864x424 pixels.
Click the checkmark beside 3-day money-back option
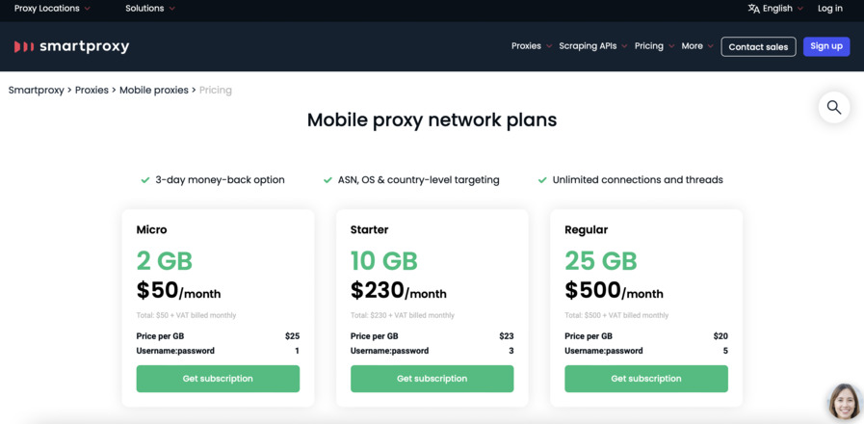pos(145,180)
